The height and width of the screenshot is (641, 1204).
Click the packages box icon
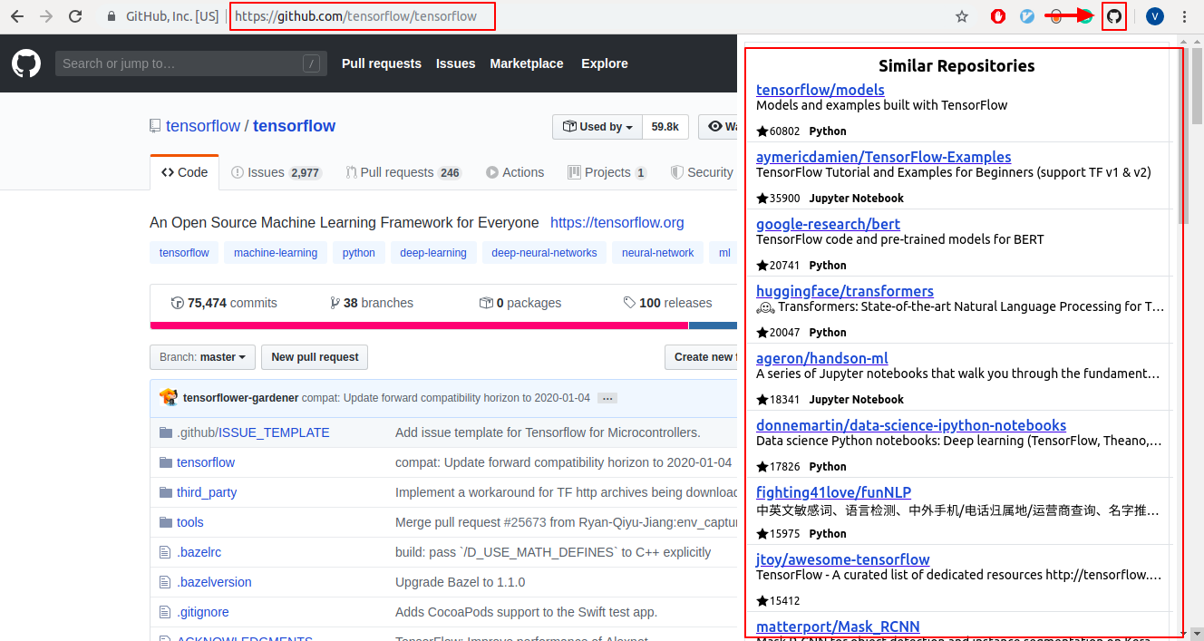[x=487, y=302]
